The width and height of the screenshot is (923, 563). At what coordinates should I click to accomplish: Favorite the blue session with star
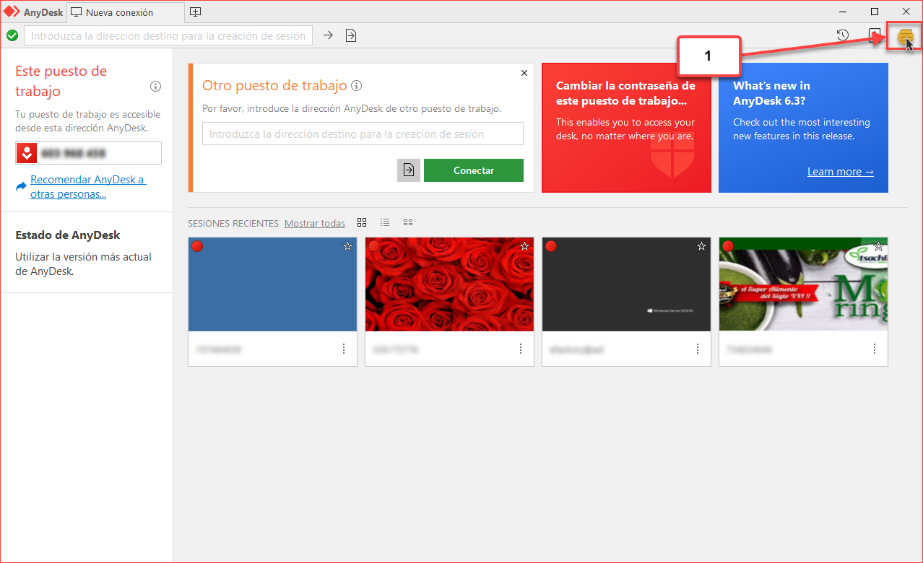[x=347, y=246]
